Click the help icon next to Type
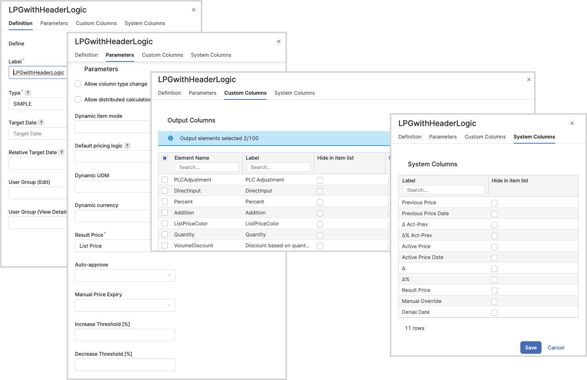587x380 pixels. click(x=28, y=93)
